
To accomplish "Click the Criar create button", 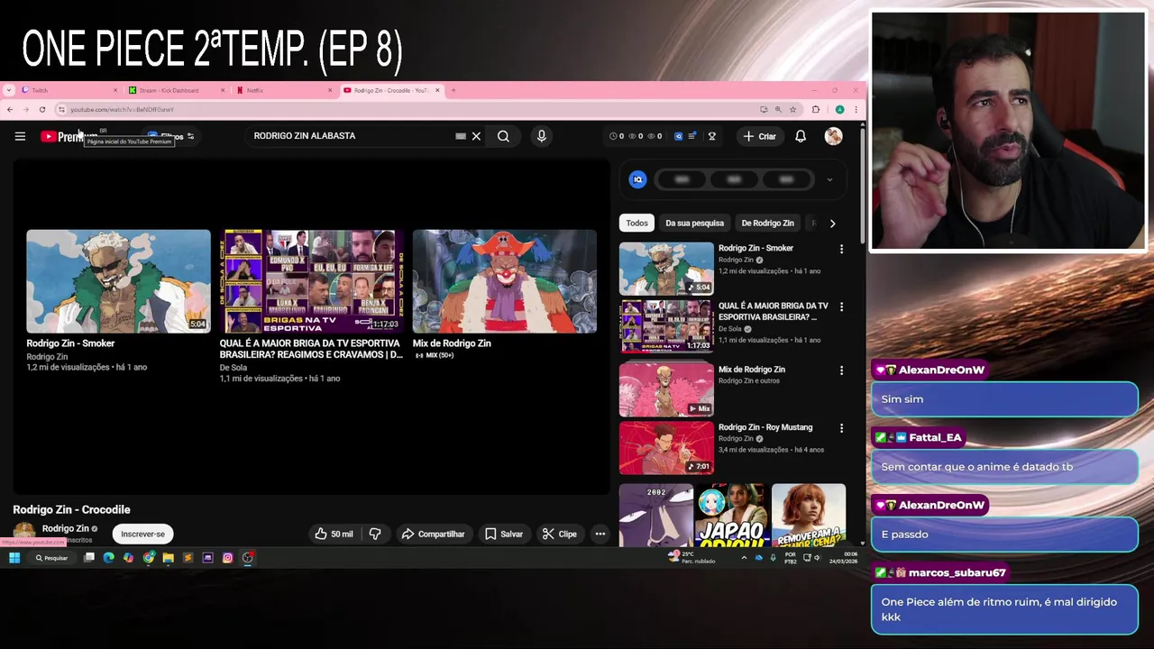I will [759, 136].
